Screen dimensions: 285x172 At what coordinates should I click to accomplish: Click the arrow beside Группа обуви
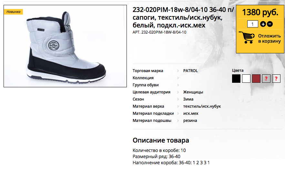178,85
